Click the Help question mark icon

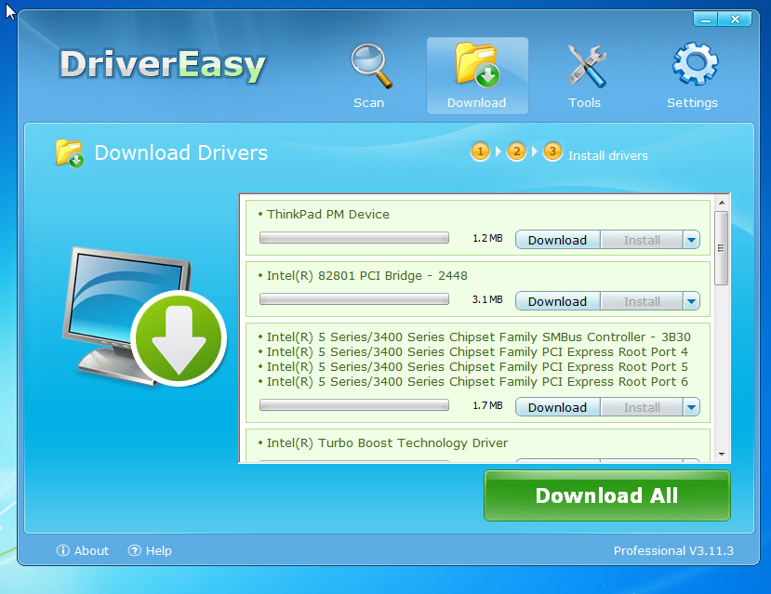[134, 550]
